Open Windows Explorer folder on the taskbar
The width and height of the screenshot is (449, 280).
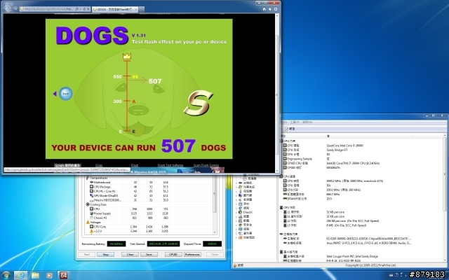click(35, 275)
